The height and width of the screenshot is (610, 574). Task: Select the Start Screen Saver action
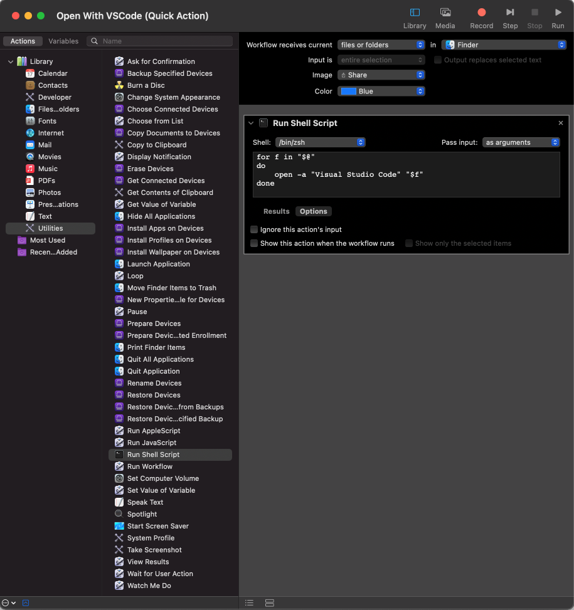(157, 526)
